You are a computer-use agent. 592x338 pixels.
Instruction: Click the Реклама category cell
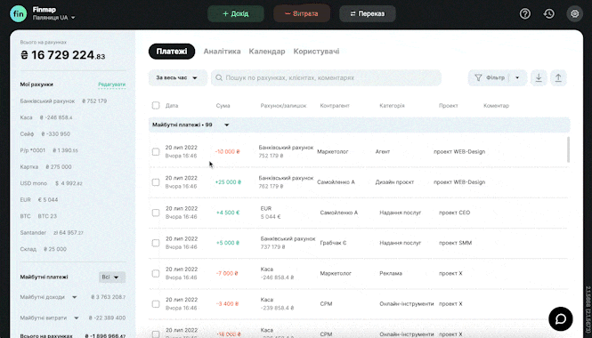tap(391, 273)
